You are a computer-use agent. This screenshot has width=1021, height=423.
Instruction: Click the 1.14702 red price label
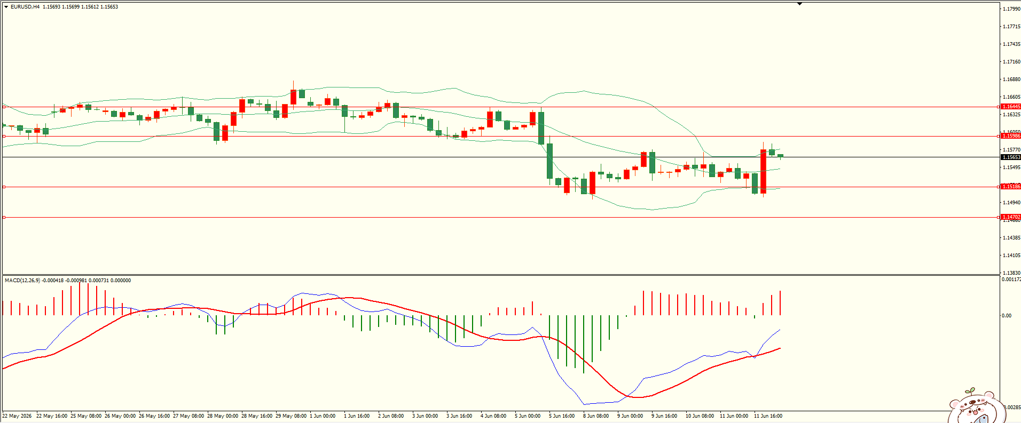[1011, 217]
